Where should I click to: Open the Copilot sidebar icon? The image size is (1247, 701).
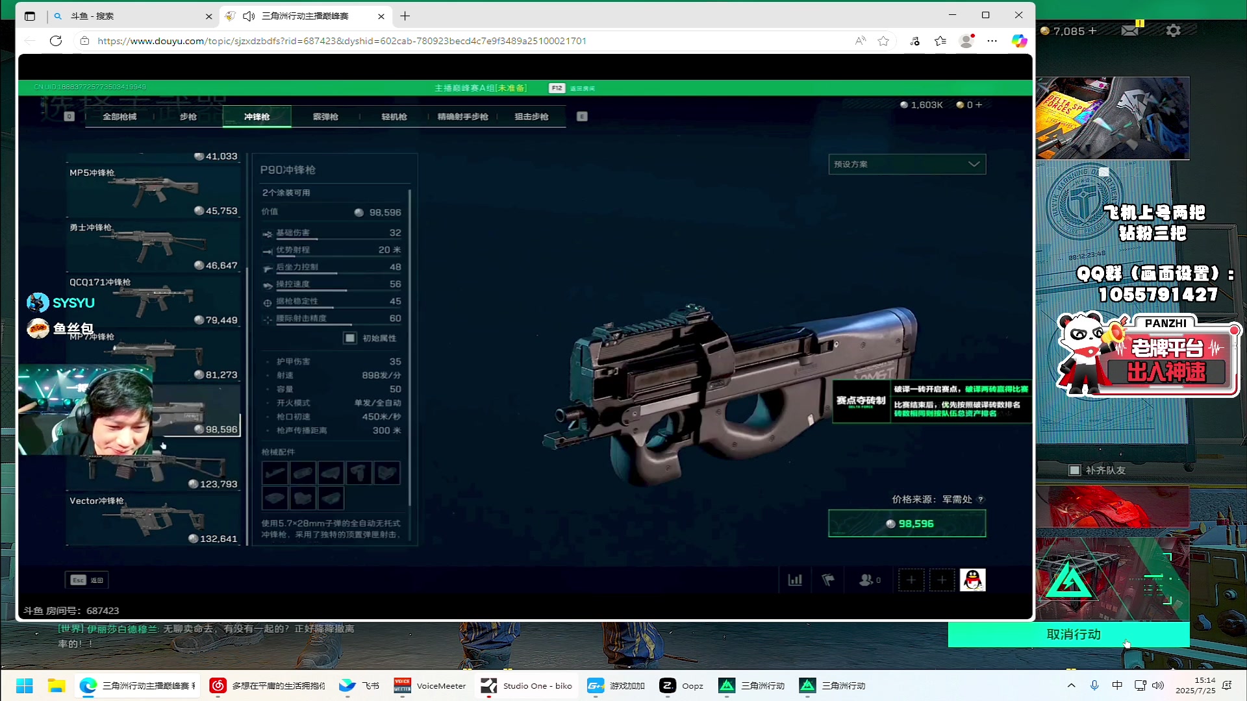click(1019, 41)
